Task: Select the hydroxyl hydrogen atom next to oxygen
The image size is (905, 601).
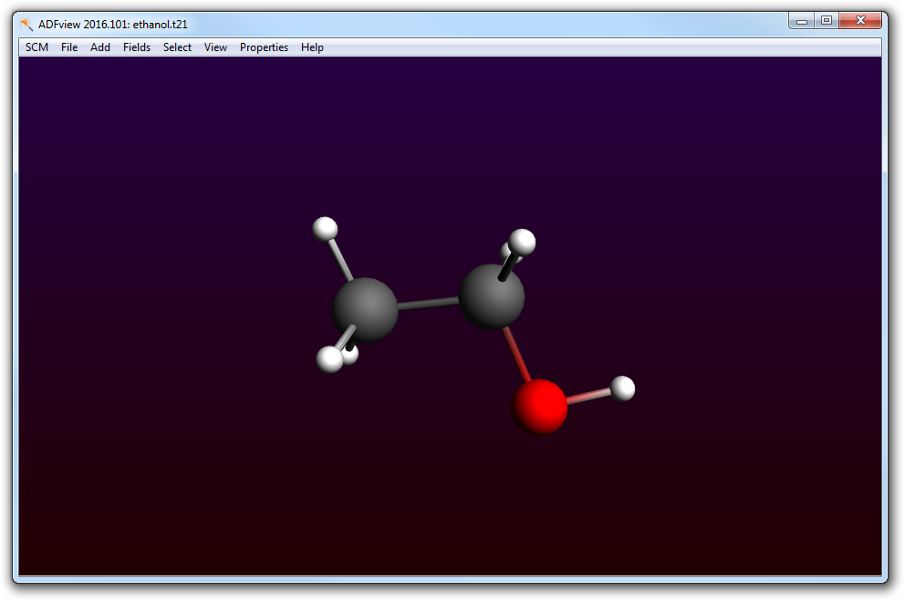Action: point(623,389)
